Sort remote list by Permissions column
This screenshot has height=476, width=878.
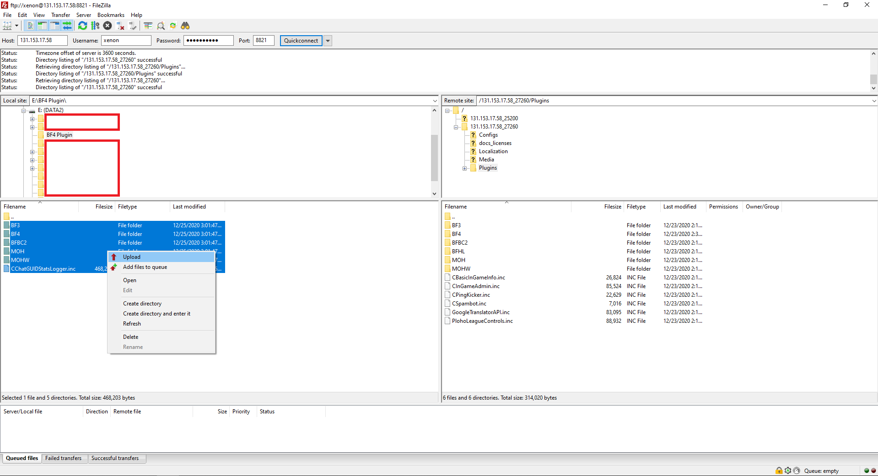point(724,207)
